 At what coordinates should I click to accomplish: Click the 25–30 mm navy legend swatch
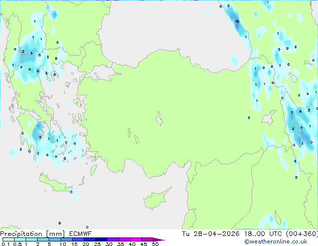101,239
